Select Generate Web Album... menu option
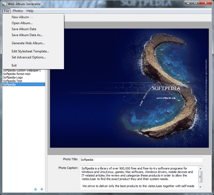The height and width of the screenshot is (195, 214). [37, 43]
